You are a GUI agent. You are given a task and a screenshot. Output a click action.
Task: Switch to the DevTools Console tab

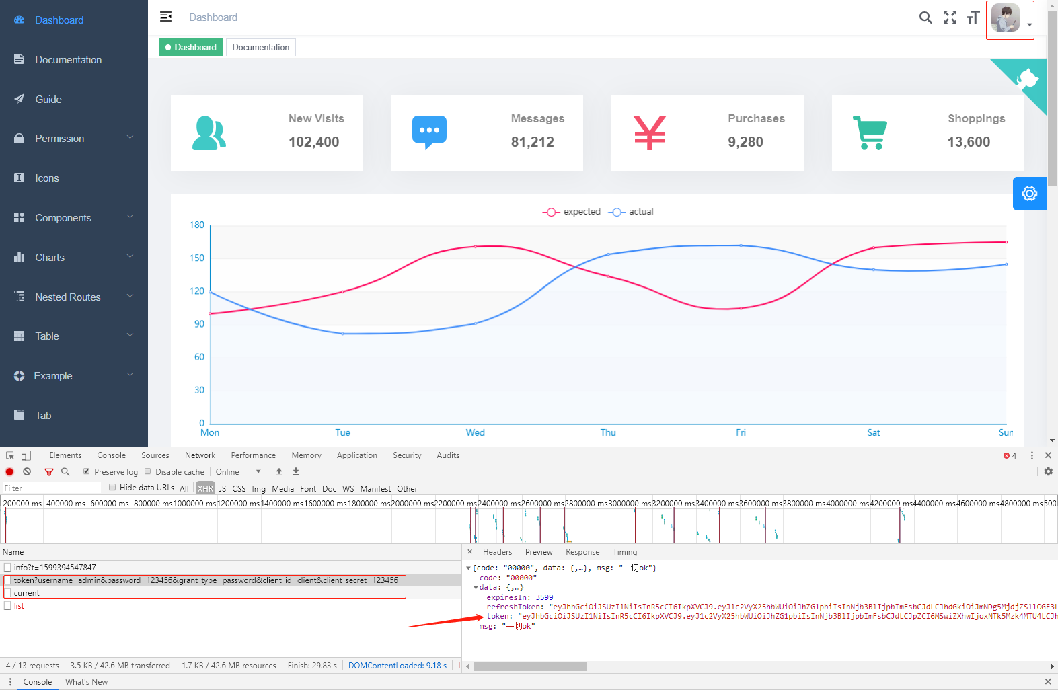[111, 455]
